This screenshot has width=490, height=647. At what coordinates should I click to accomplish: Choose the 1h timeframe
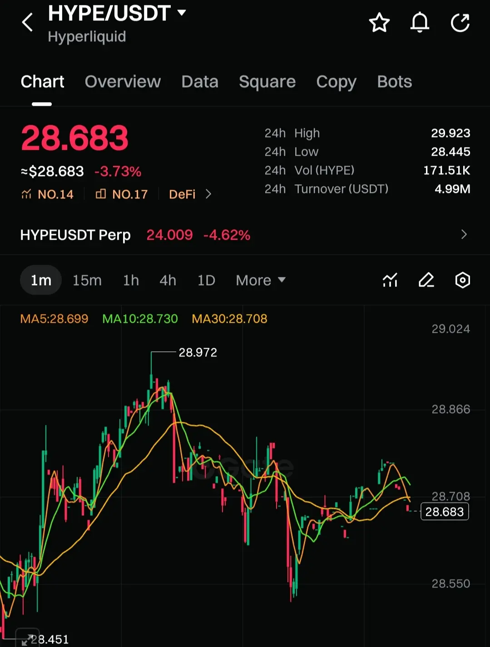pyautogui.click(x=131, y=280)
